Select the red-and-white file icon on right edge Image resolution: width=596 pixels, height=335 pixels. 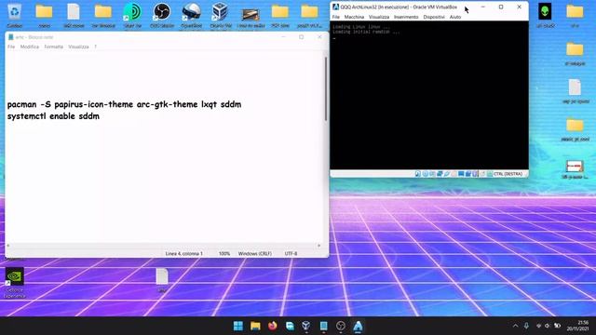coord(575,167)
